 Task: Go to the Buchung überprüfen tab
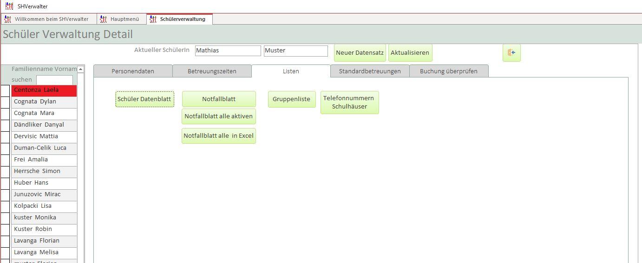coord(448,71)
